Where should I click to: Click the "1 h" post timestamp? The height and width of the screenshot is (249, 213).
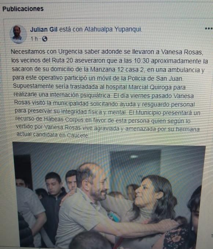(x=34, y=39)
